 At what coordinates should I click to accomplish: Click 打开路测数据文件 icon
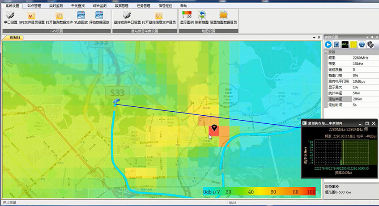pos(59,17)
